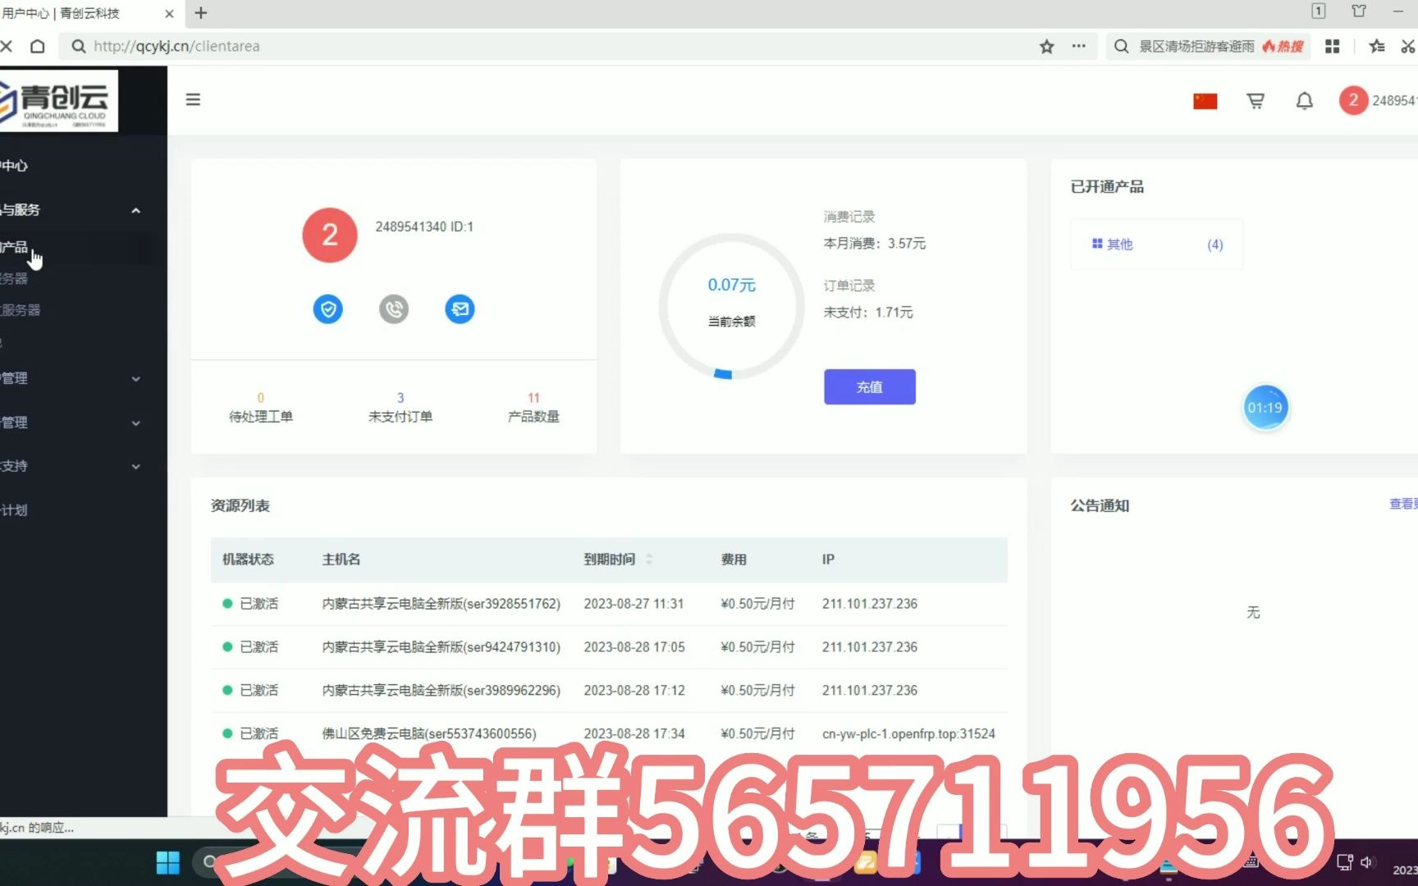Click the blue security shield icon
1418x886 pixels.
[x=328, y=309]
